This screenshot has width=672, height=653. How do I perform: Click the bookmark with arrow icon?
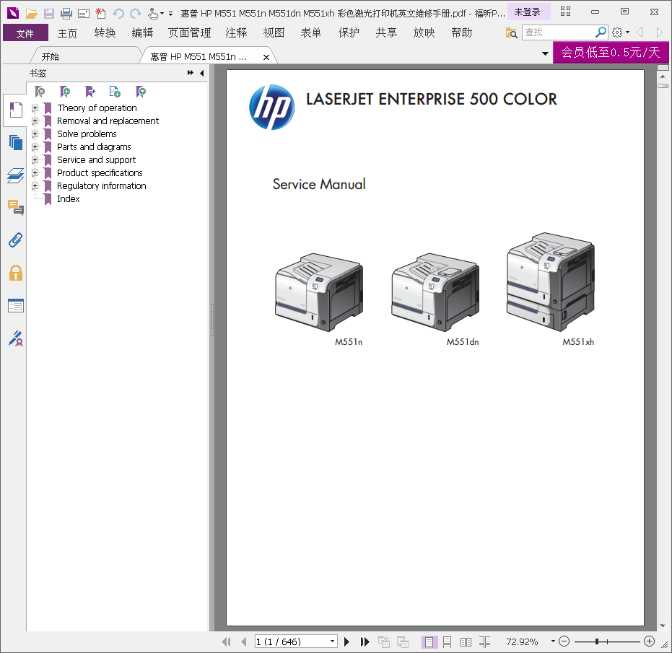(x=90, y=91)
